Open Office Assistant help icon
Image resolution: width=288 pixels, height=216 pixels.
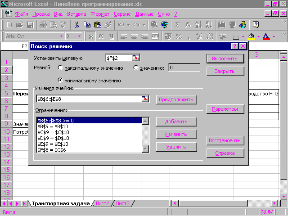[256, 25]
